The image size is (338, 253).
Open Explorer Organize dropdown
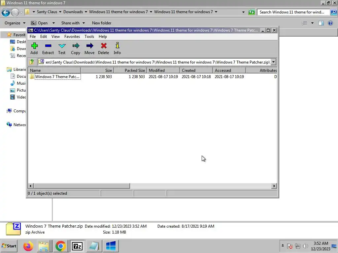(x=15, y=23)
